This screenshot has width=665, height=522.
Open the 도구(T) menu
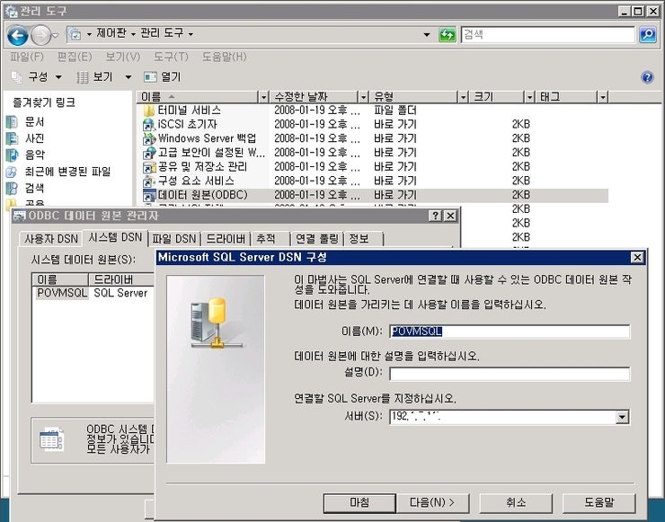171,57
